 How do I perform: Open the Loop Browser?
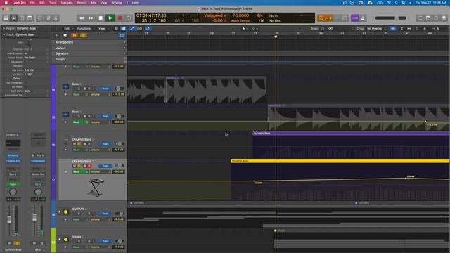tap(436, 18)
